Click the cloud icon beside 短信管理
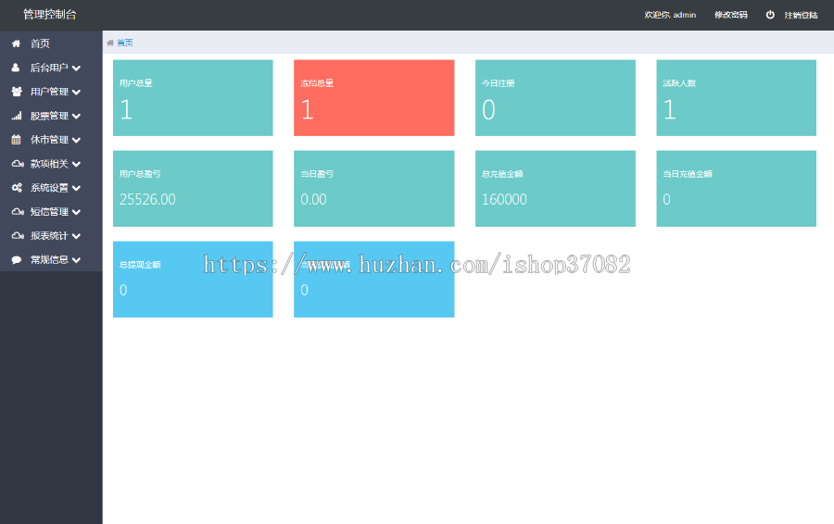The image size is (834, 524). point(17,212)
